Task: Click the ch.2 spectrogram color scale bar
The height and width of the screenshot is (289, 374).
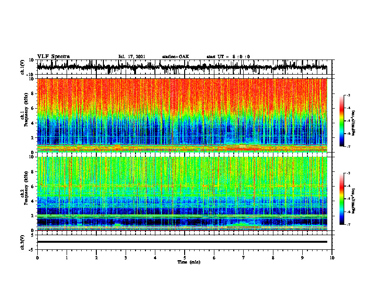Action: [342, 199]
